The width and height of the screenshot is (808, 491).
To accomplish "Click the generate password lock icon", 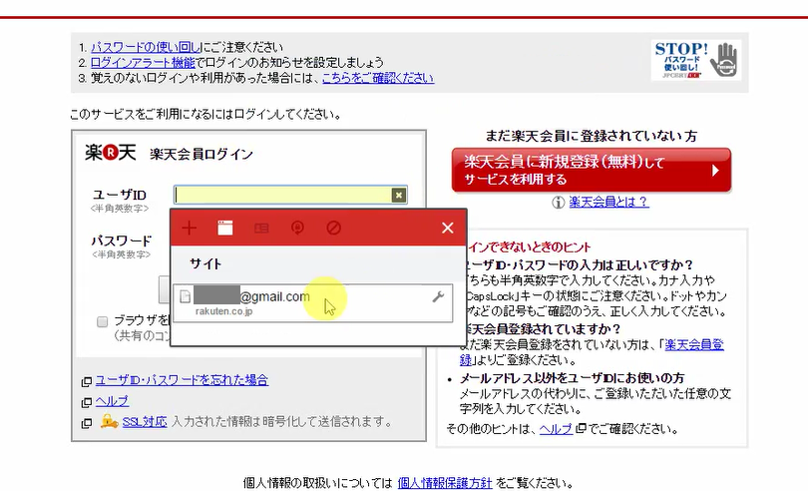I will [297, 228].
